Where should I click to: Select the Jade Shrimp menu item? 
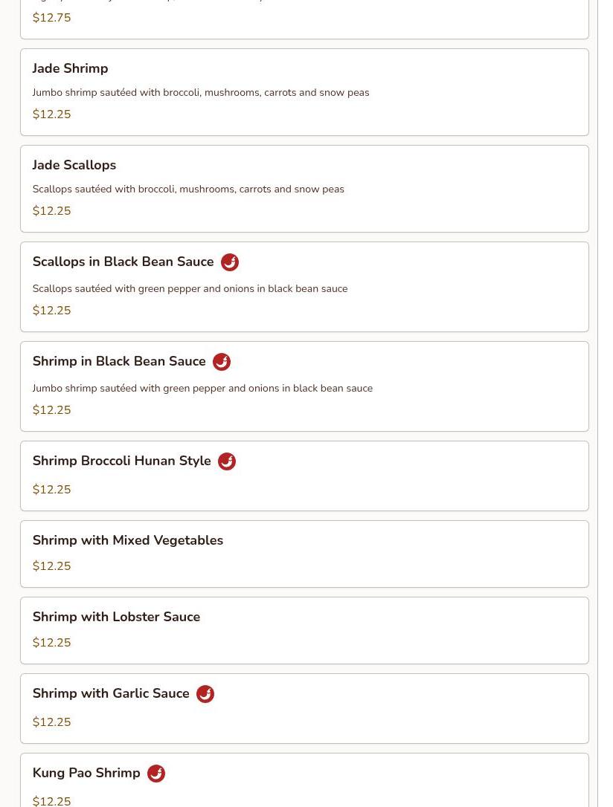tap(70, 68)
